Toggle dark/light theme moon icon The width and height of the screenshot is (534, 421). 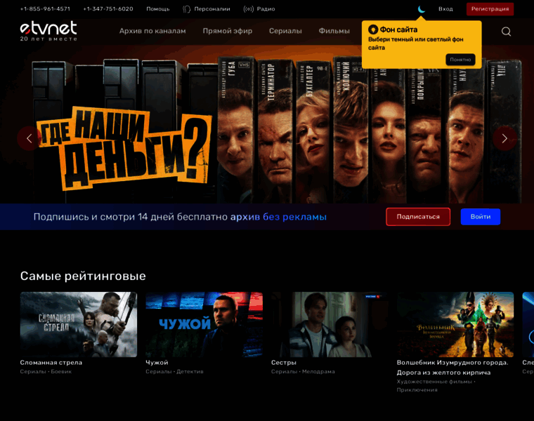coord(422,9)
